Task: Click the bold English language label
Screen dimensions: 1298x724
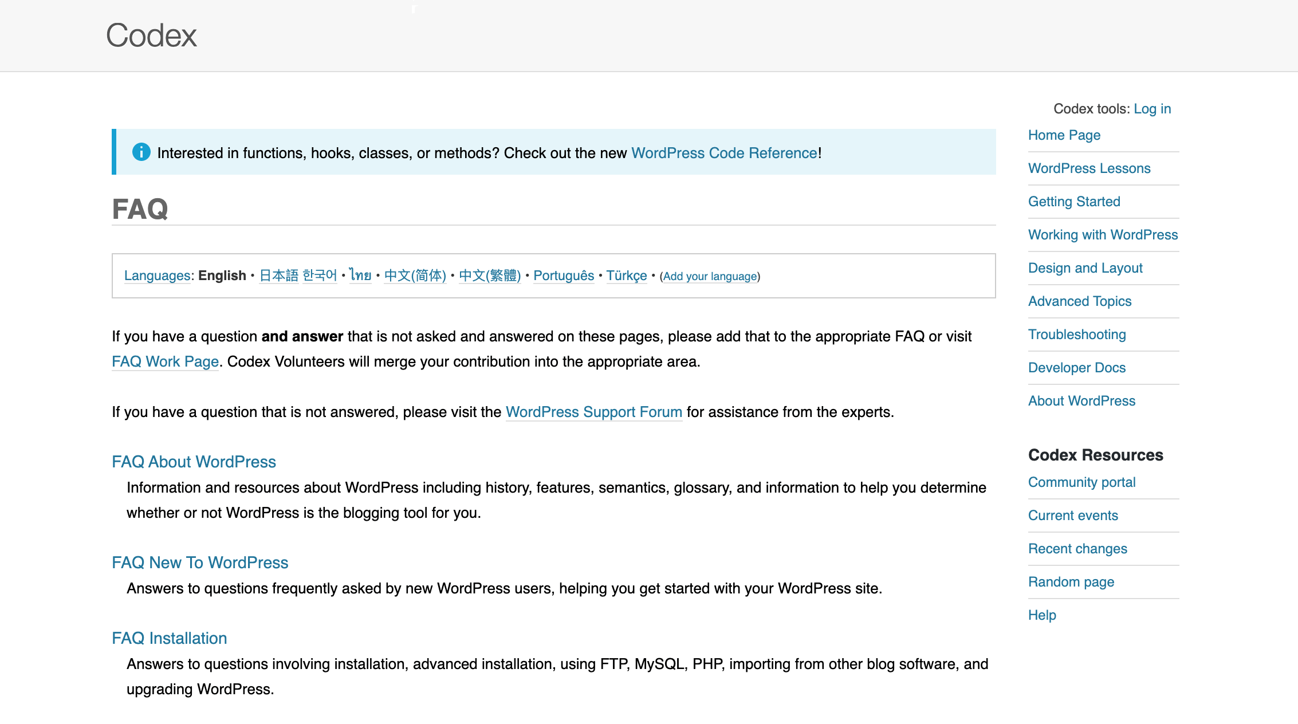Action: [x=222, y=276]
